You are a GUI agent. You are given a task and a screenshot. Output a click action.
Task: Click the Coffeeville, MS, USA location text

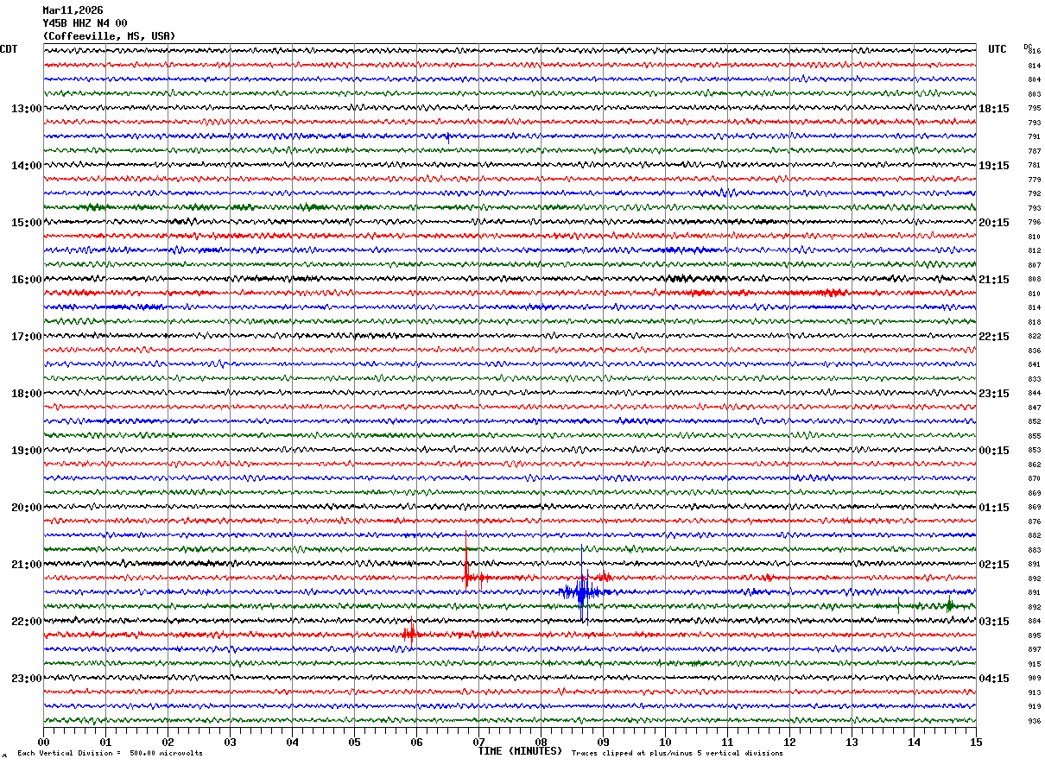pyautogui.click(x=109, y=36)
